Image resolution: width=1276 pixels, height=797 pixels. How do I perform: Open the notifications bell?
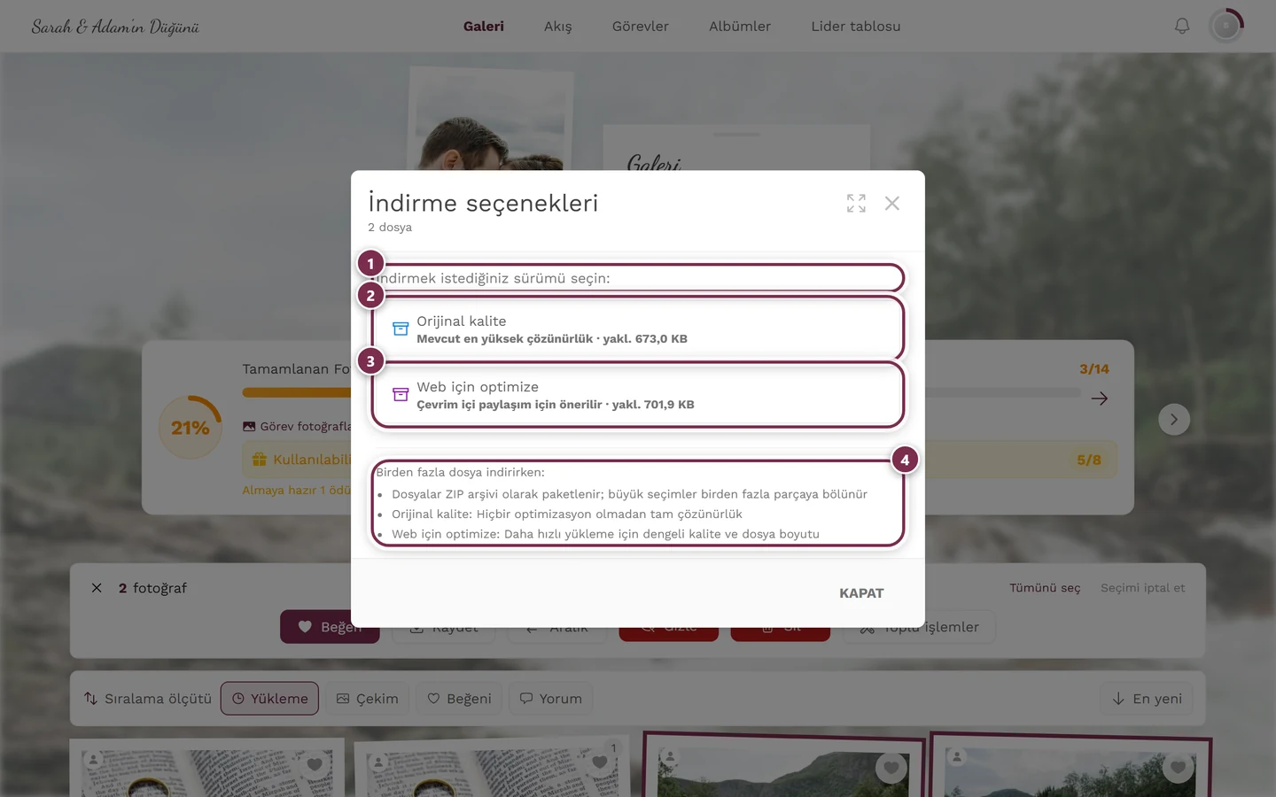pyautogui.click(x=1181, y=27)
